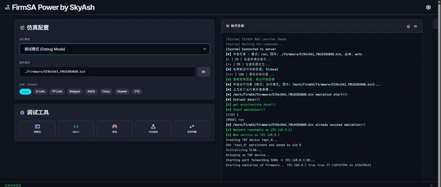Image resolution: width=441 pixels, height=187 pixels.
Task: Click the firmware path input field
Action: pyautogui.click(x=108, y=71)
